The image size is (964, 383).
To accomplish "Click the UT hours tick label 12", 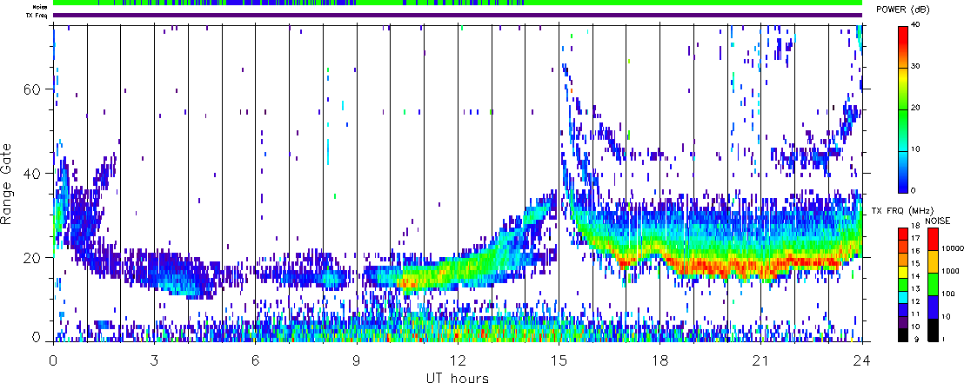I will 458,360.
